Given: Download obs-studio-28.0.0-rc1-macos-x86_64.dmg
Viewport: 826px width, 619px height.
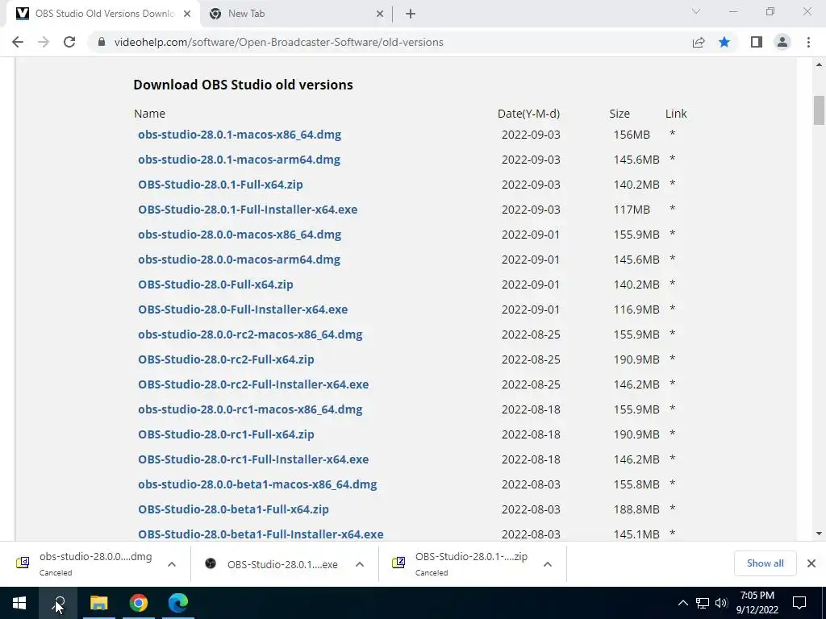Looking at the screenshot, I should coord(250,409).
